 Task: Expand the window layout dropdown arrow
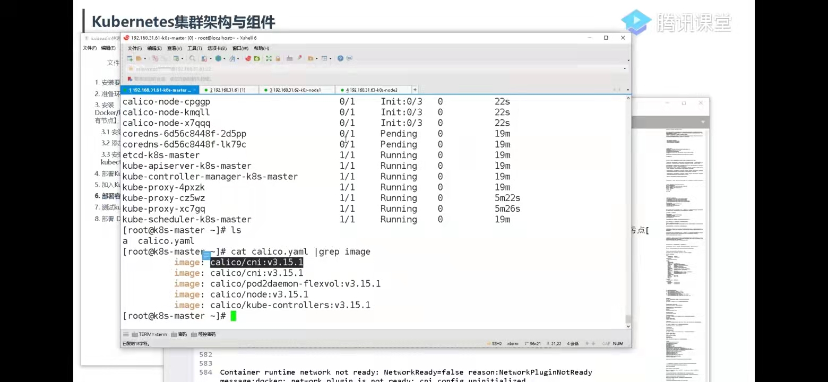click(330, 58)
